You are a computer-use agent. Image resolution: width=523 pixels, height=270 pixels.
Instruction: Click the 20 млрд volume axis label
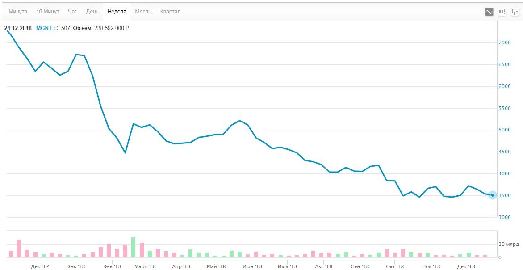[508, 245]
